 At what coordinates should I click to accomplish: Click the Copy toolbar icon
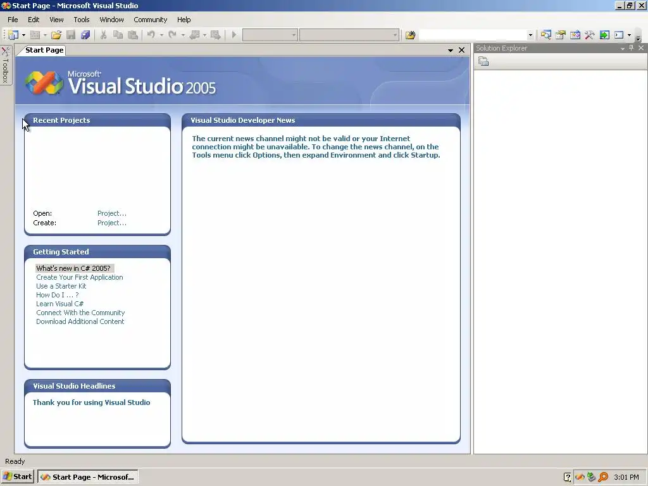[x=118, y=35]
